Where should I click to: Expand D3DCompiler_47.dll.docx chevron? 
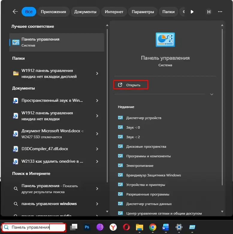tap(97, 149)
